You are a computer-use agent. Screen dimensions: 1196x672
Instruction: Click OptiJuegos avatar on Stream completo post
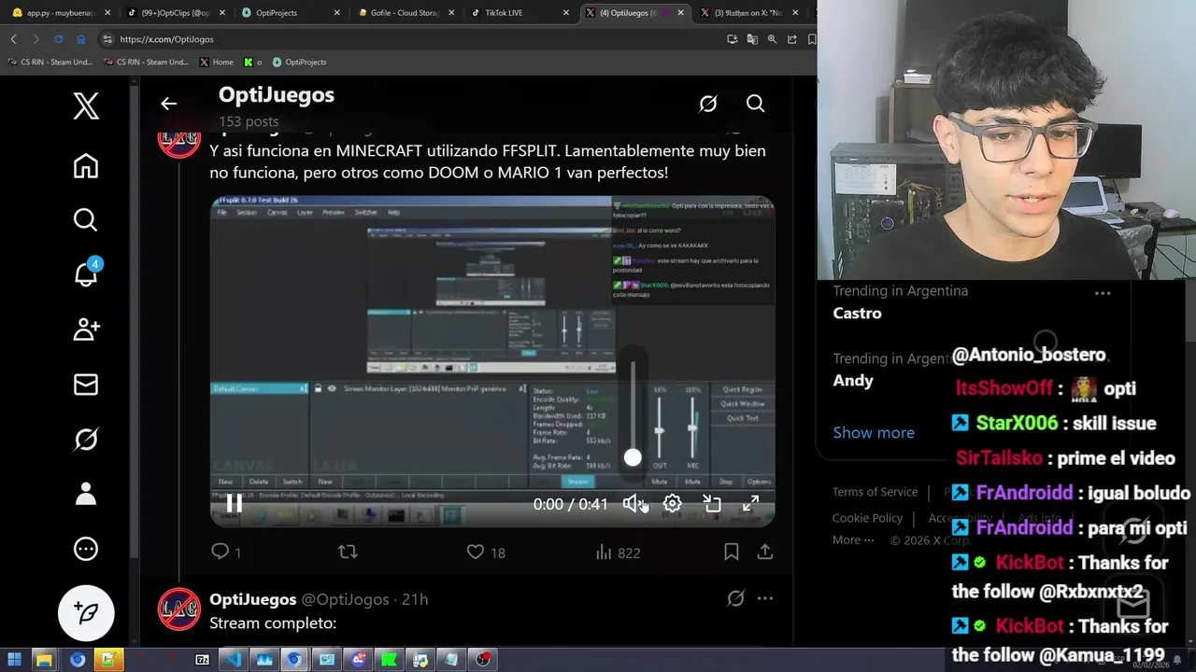pos(178,609)
